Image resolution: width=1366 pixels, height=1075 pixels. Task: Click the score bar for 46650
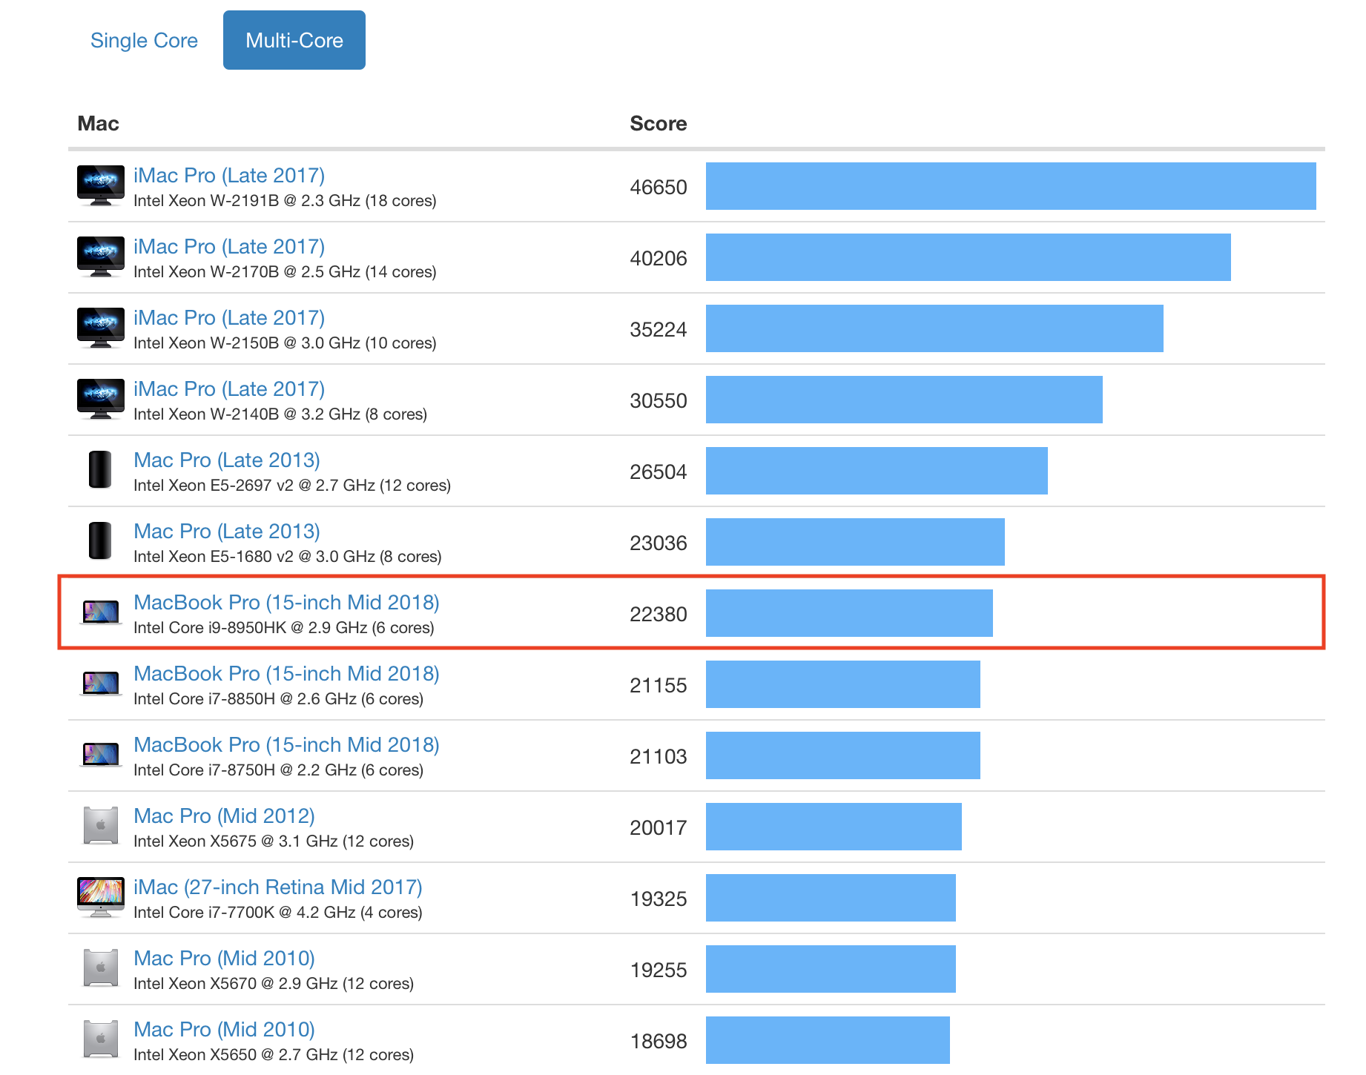1010,186
